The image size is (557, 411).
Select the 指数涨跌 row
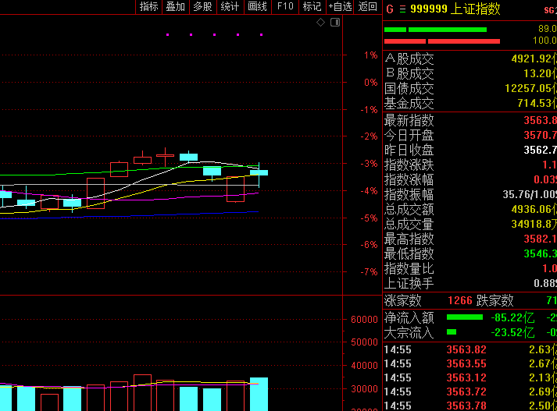pos(470,165)
